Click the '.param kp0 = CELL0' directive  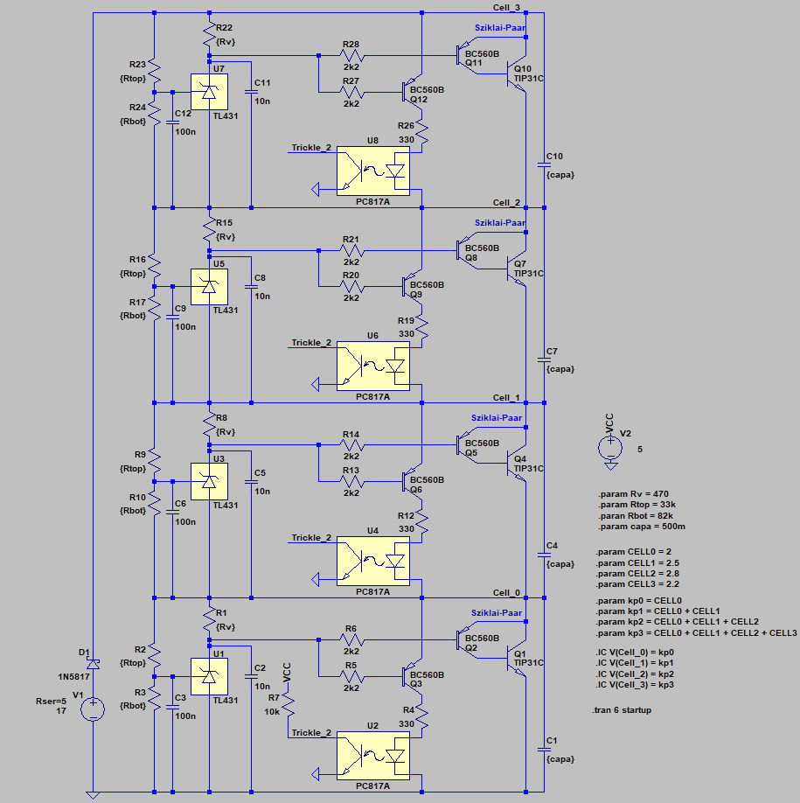tap(638, 600)
